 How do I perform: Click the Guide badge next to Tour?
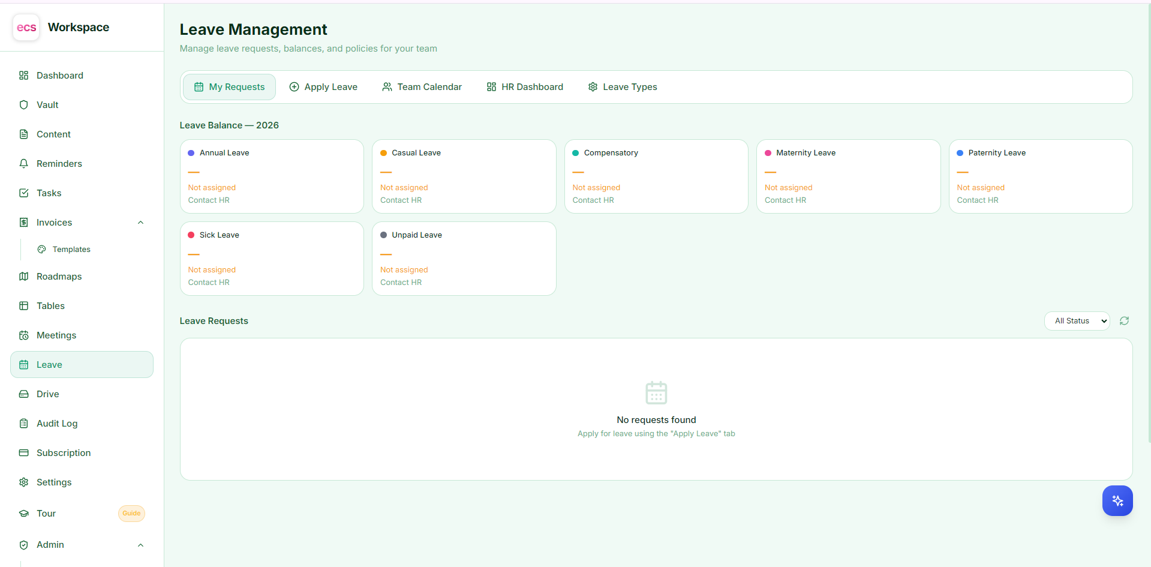click(x=131, y=514)
